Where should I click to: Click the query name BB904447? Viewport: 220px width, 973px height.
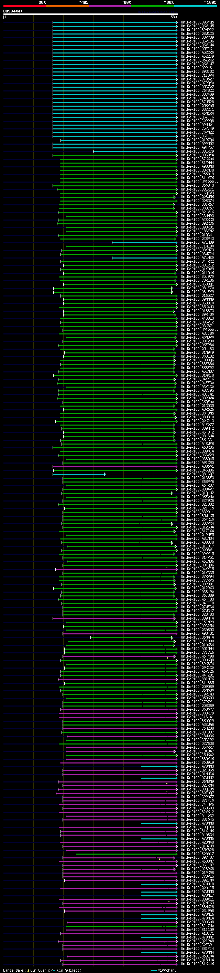point(13,11)
